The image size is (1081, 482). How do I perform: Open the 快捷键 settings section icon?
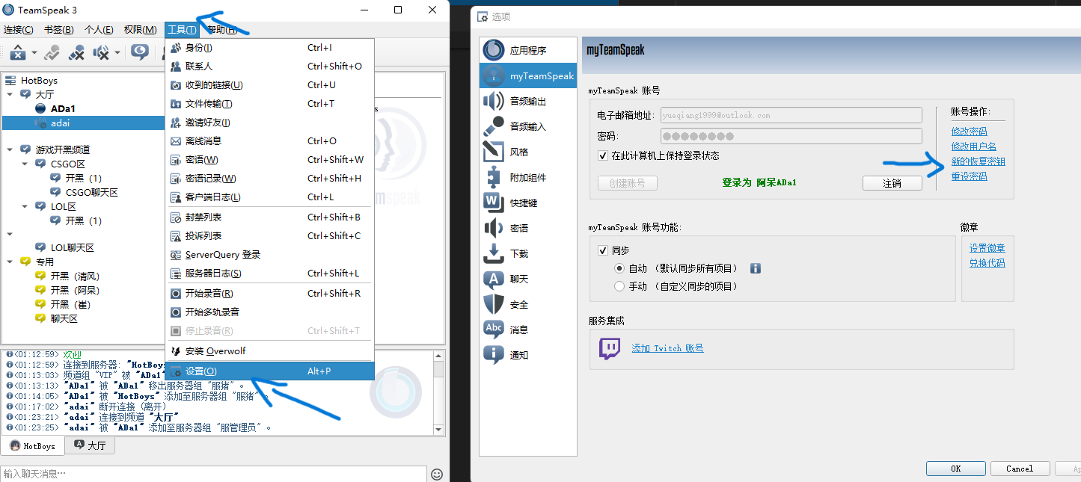pos(494,202)
